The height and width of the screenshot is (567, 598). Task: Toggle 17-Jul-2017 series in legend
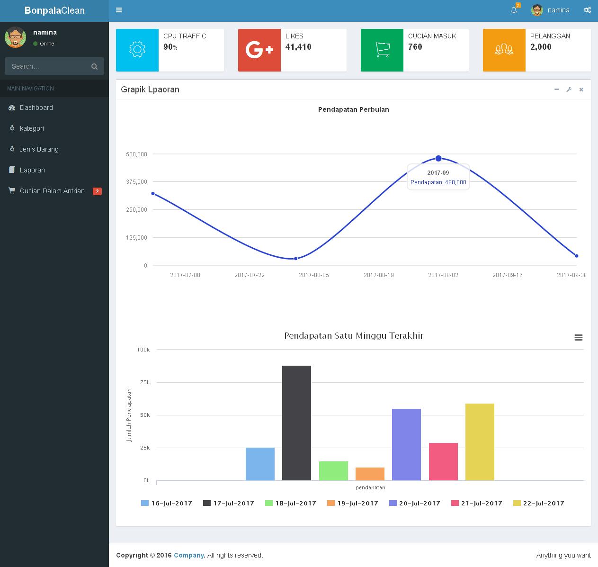pyautogui.click(x=229, y=503)
